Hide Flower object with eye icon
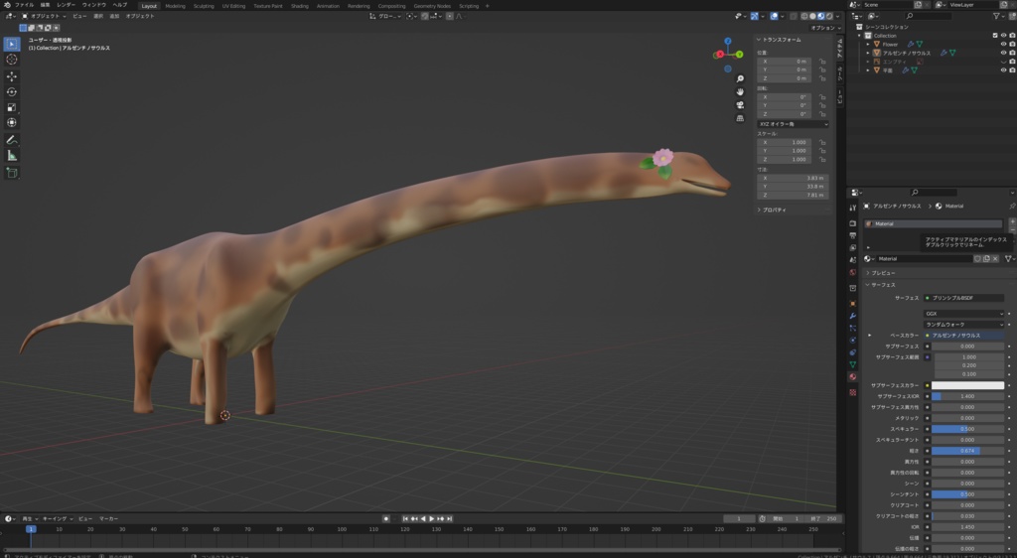 1003,44
